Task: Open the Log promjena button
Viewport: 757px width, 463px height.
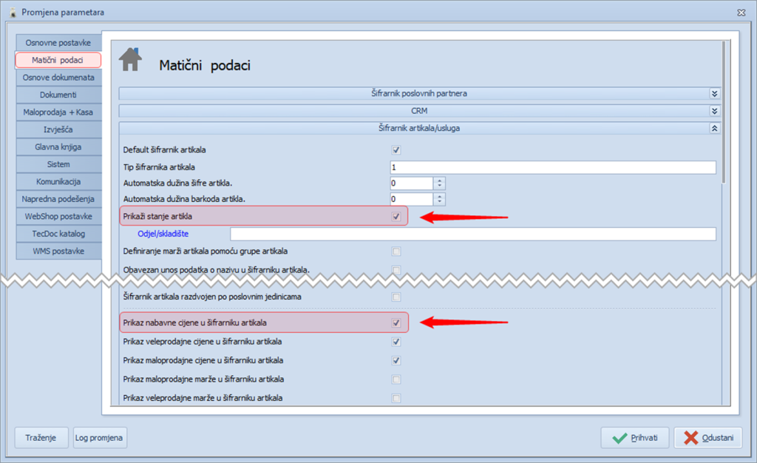Action: coord(99,438)
